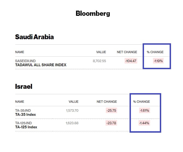The width and height of the screenshot is (183, 152).
Task: Click the 8,702.55 index value
Action: (99, 61)
